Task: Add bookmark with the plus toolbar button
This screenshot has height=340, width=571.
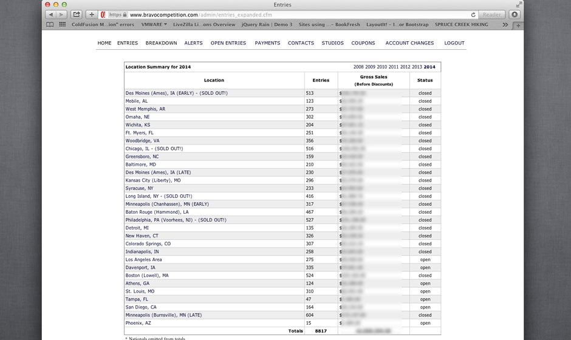Action: (92, 15)
